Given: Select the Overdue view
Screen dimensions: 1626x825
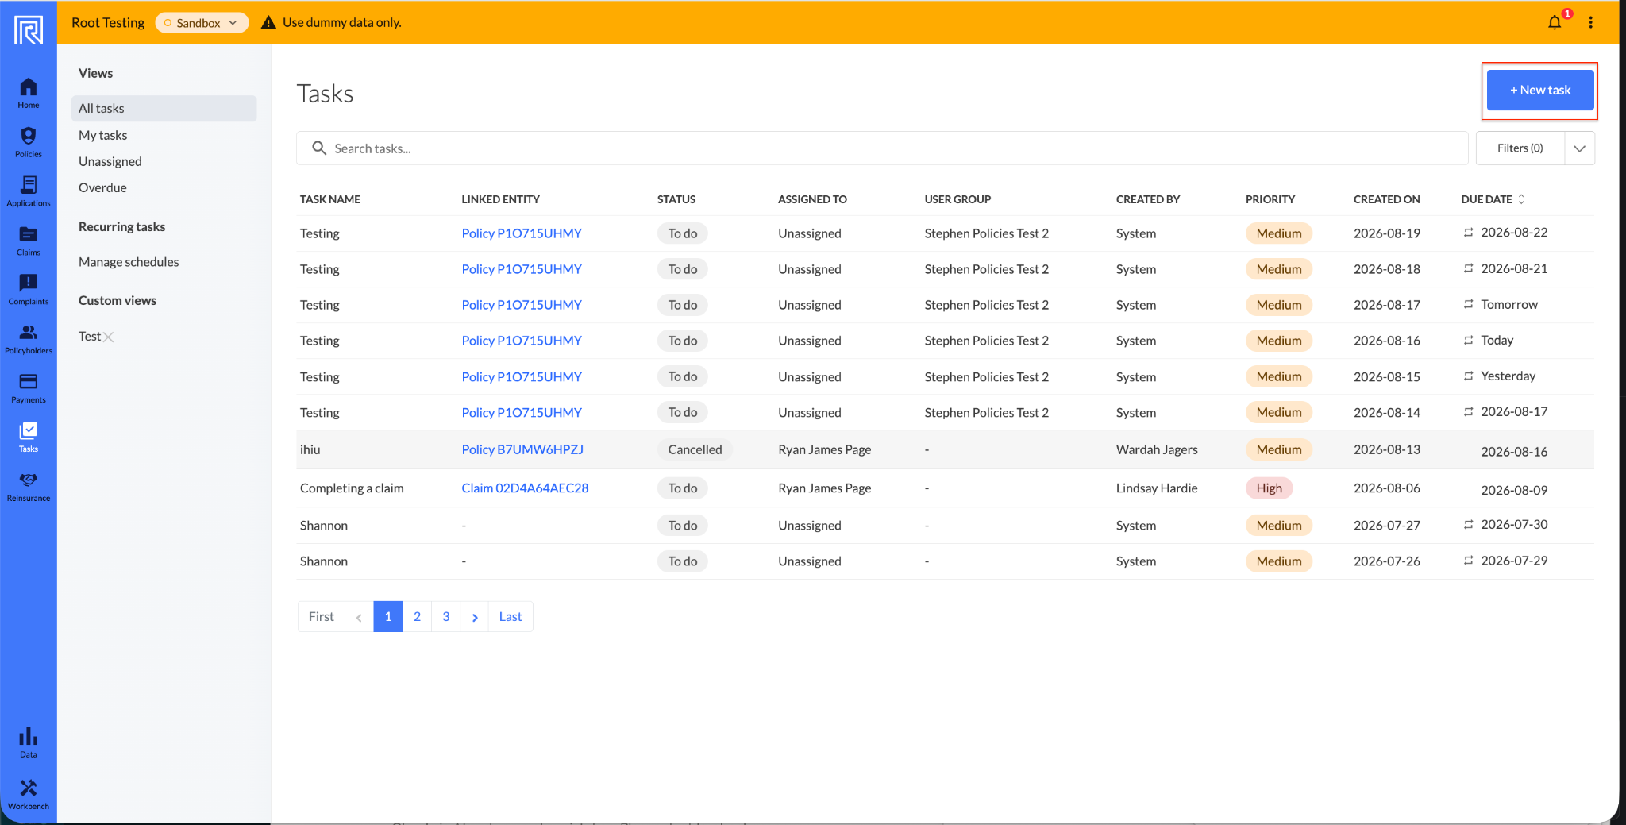Looking at the screenshot, I should pyautogui.click(x=102, y=187).
